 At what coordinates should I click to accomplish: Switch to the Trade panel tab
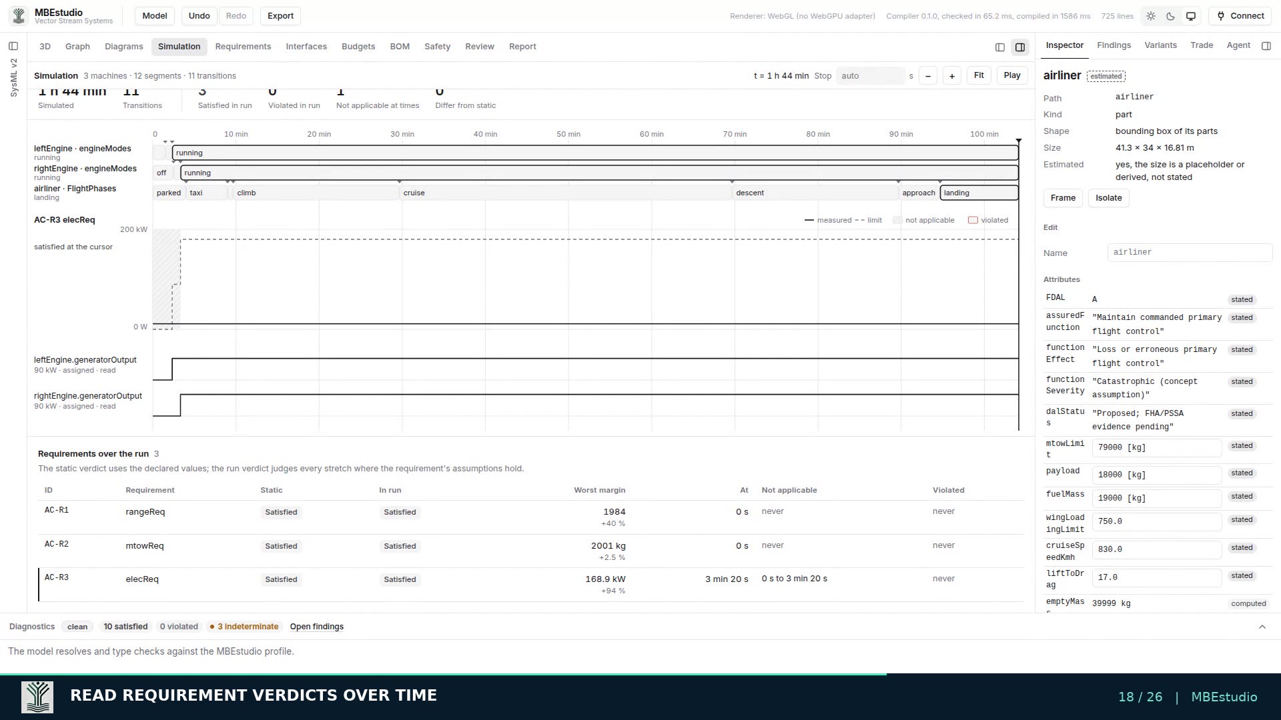coord(1202,45)
